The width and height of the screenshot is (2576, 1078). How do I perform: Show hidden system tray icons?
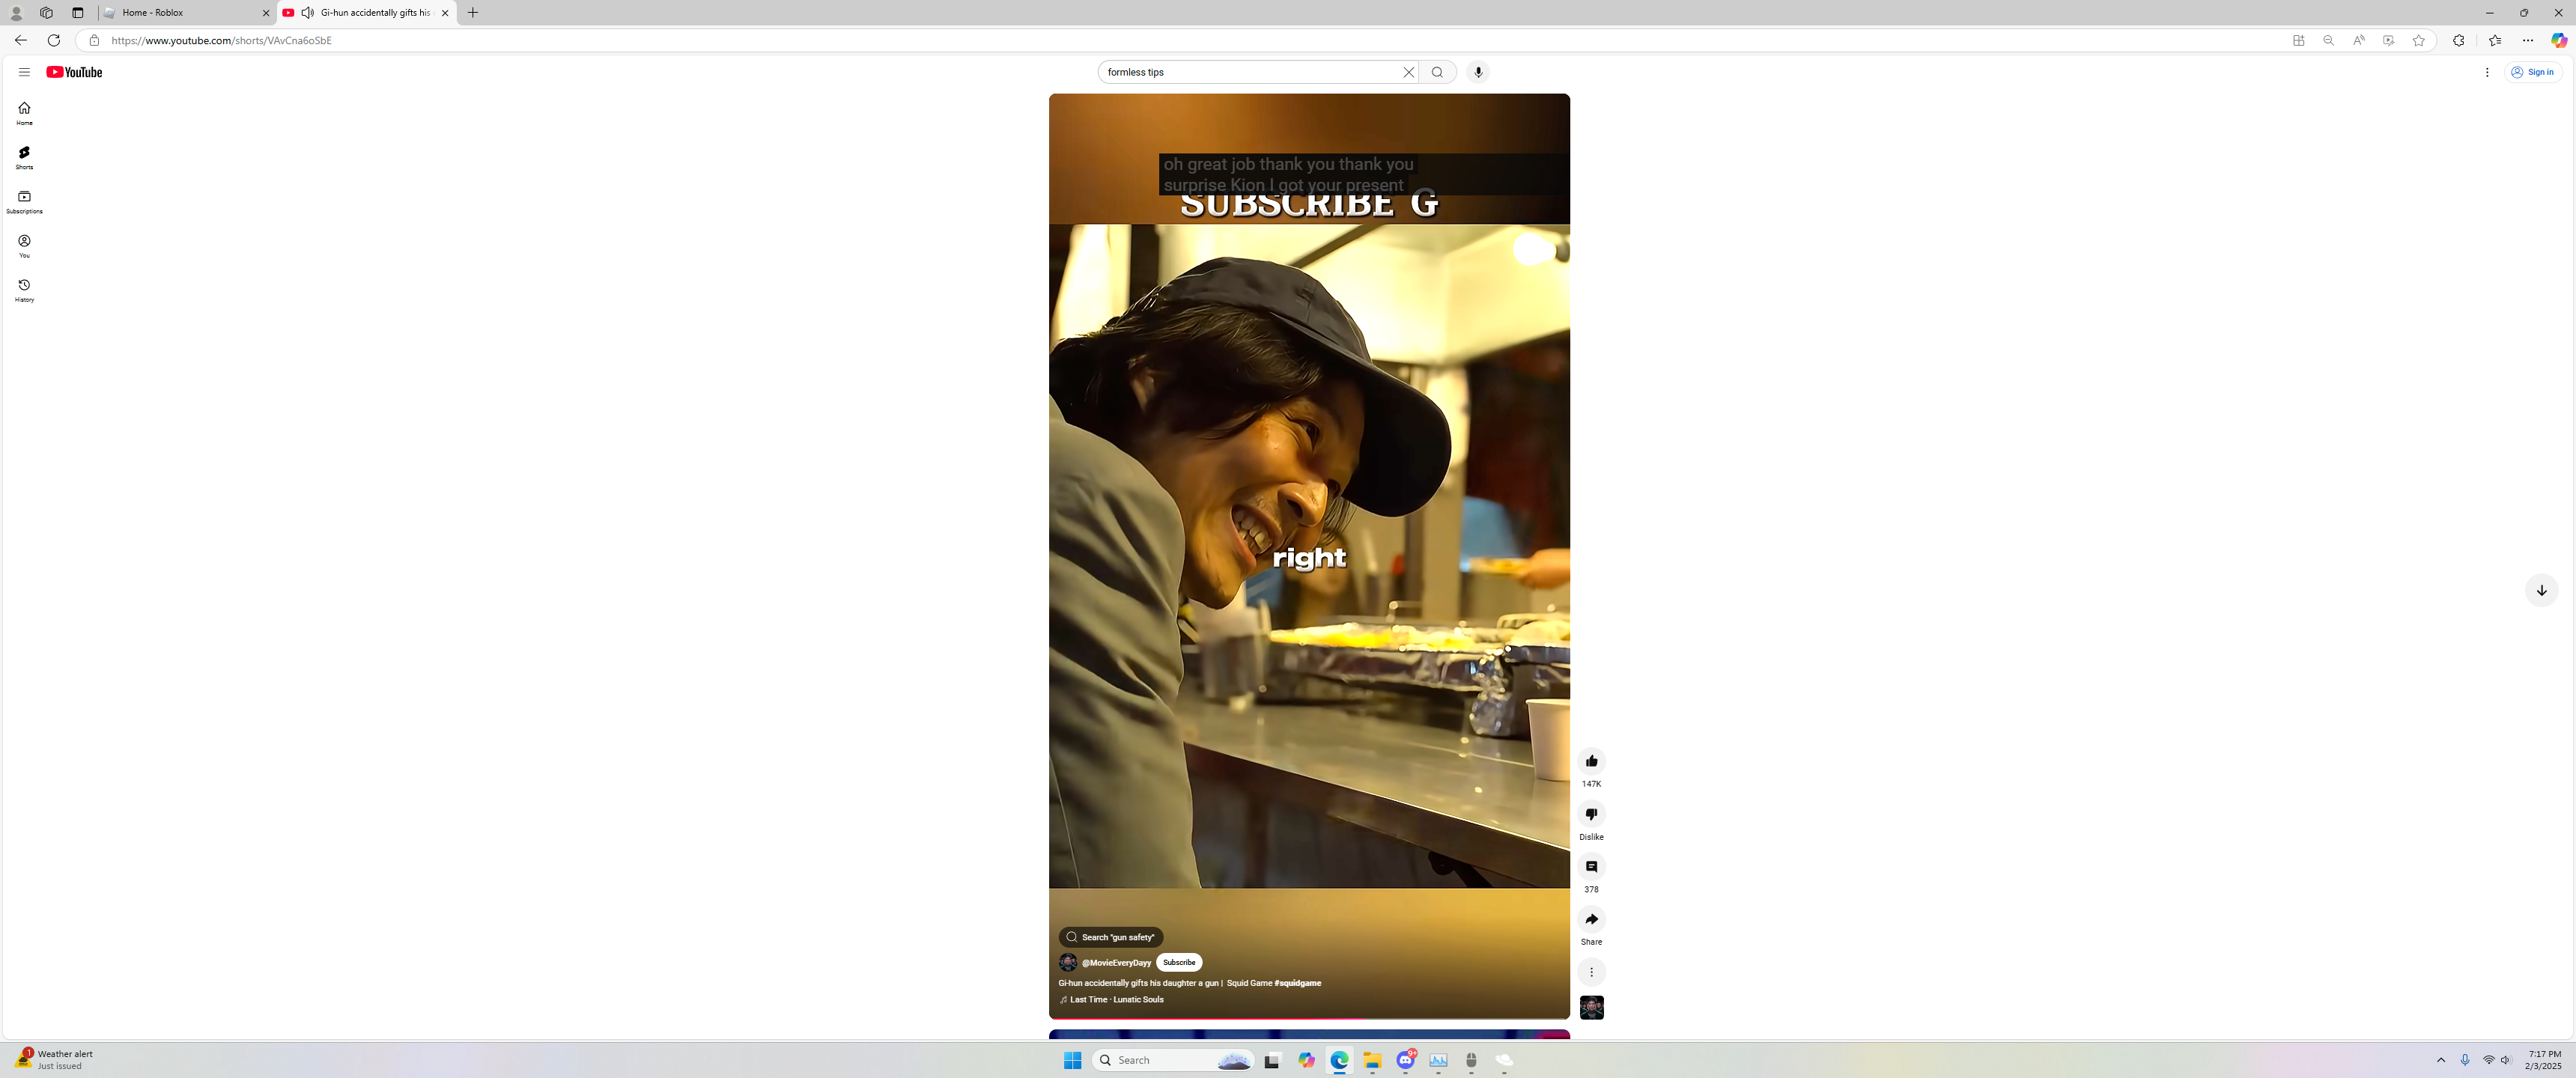tap(2440, 1060)
